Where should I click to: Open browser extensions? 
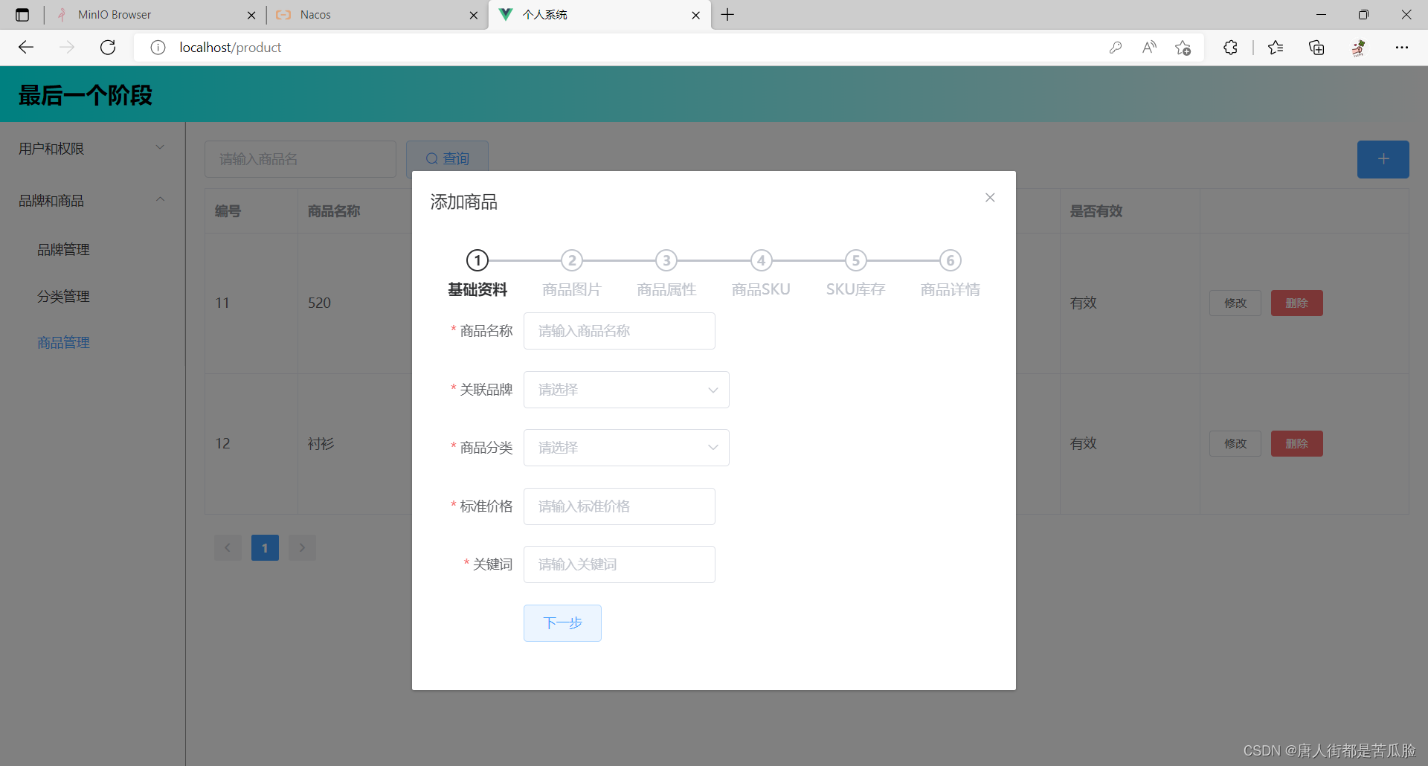(x=1231, y=48)
